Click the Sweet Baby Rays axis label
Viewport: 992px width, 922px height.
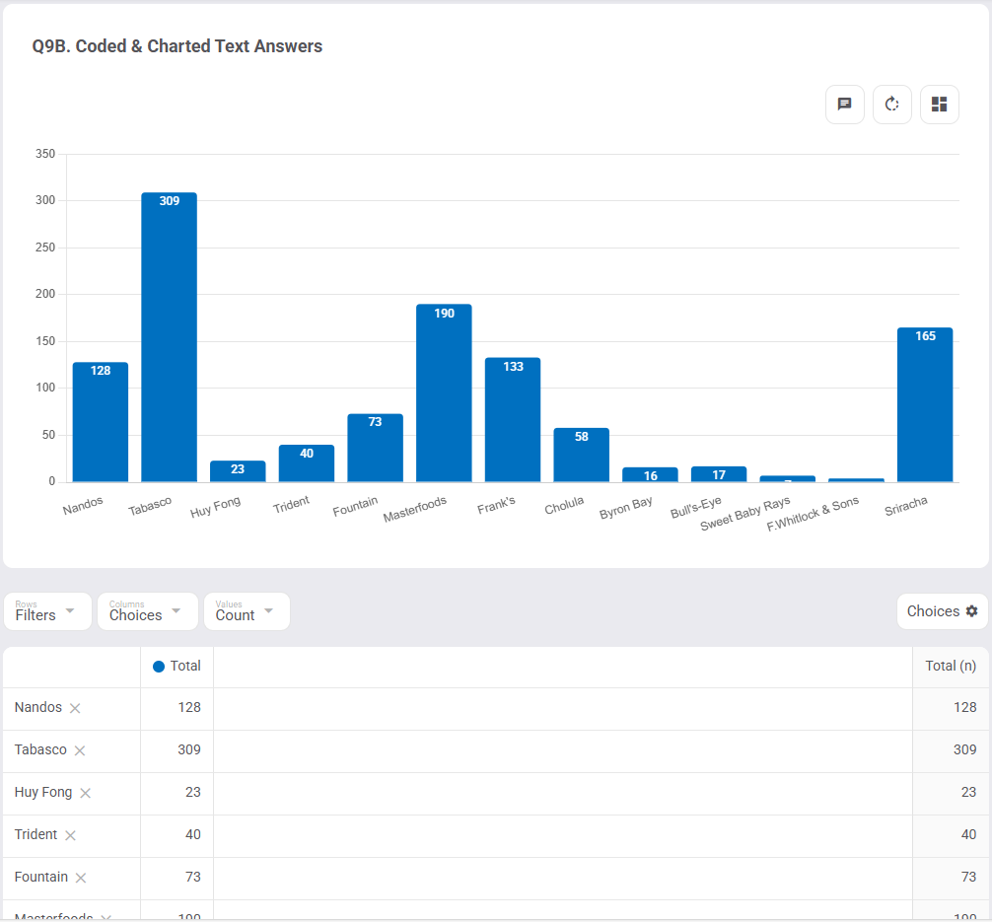click(x=745, y=513)
